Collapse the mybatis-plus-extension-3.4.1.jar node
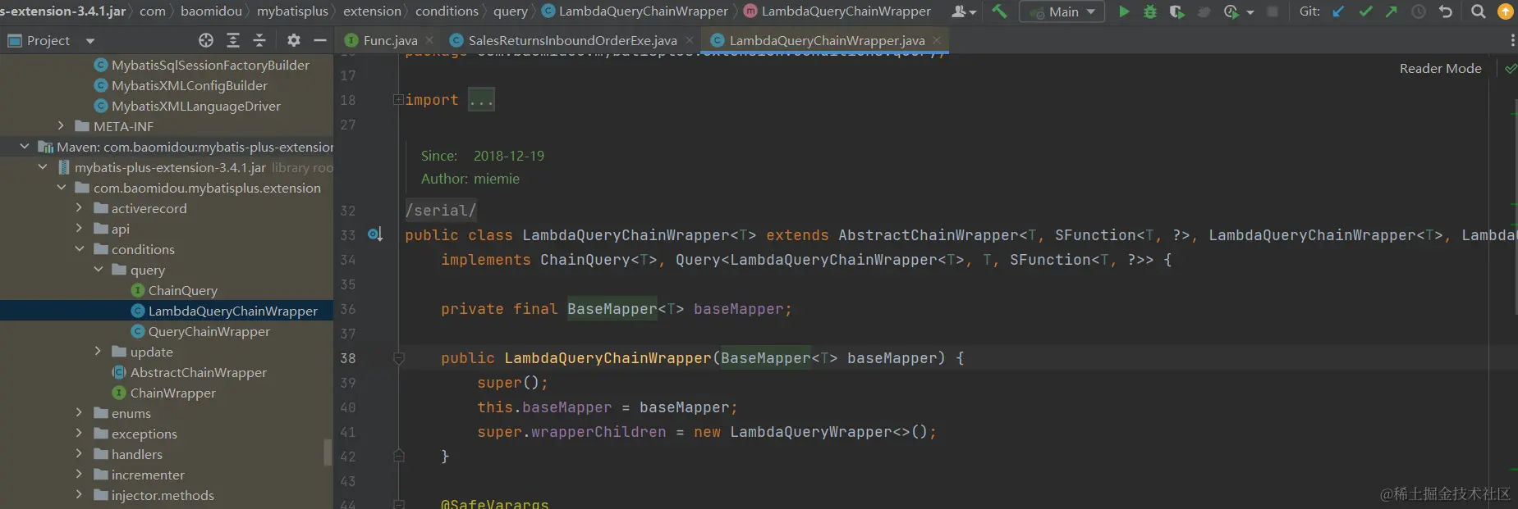The width and height of the screenshot is (1518, 509). [x=43, y=167]
